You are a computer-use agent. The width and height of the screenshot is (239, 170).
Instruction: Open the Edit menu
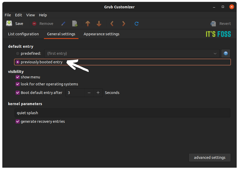coord(18,15)
